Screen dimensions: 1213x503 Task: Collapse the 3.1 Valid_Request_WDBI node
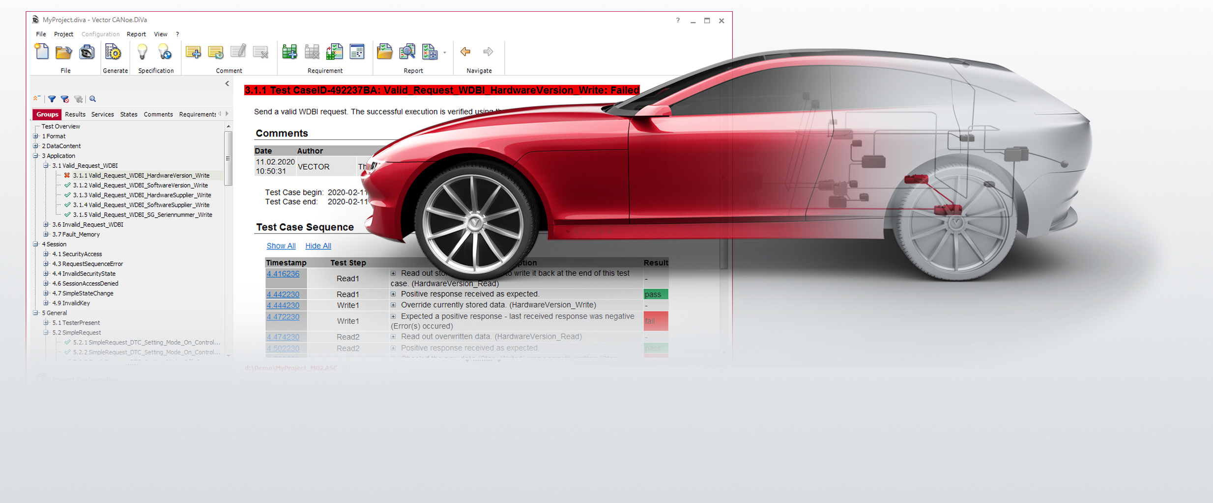tap(46, 166)
